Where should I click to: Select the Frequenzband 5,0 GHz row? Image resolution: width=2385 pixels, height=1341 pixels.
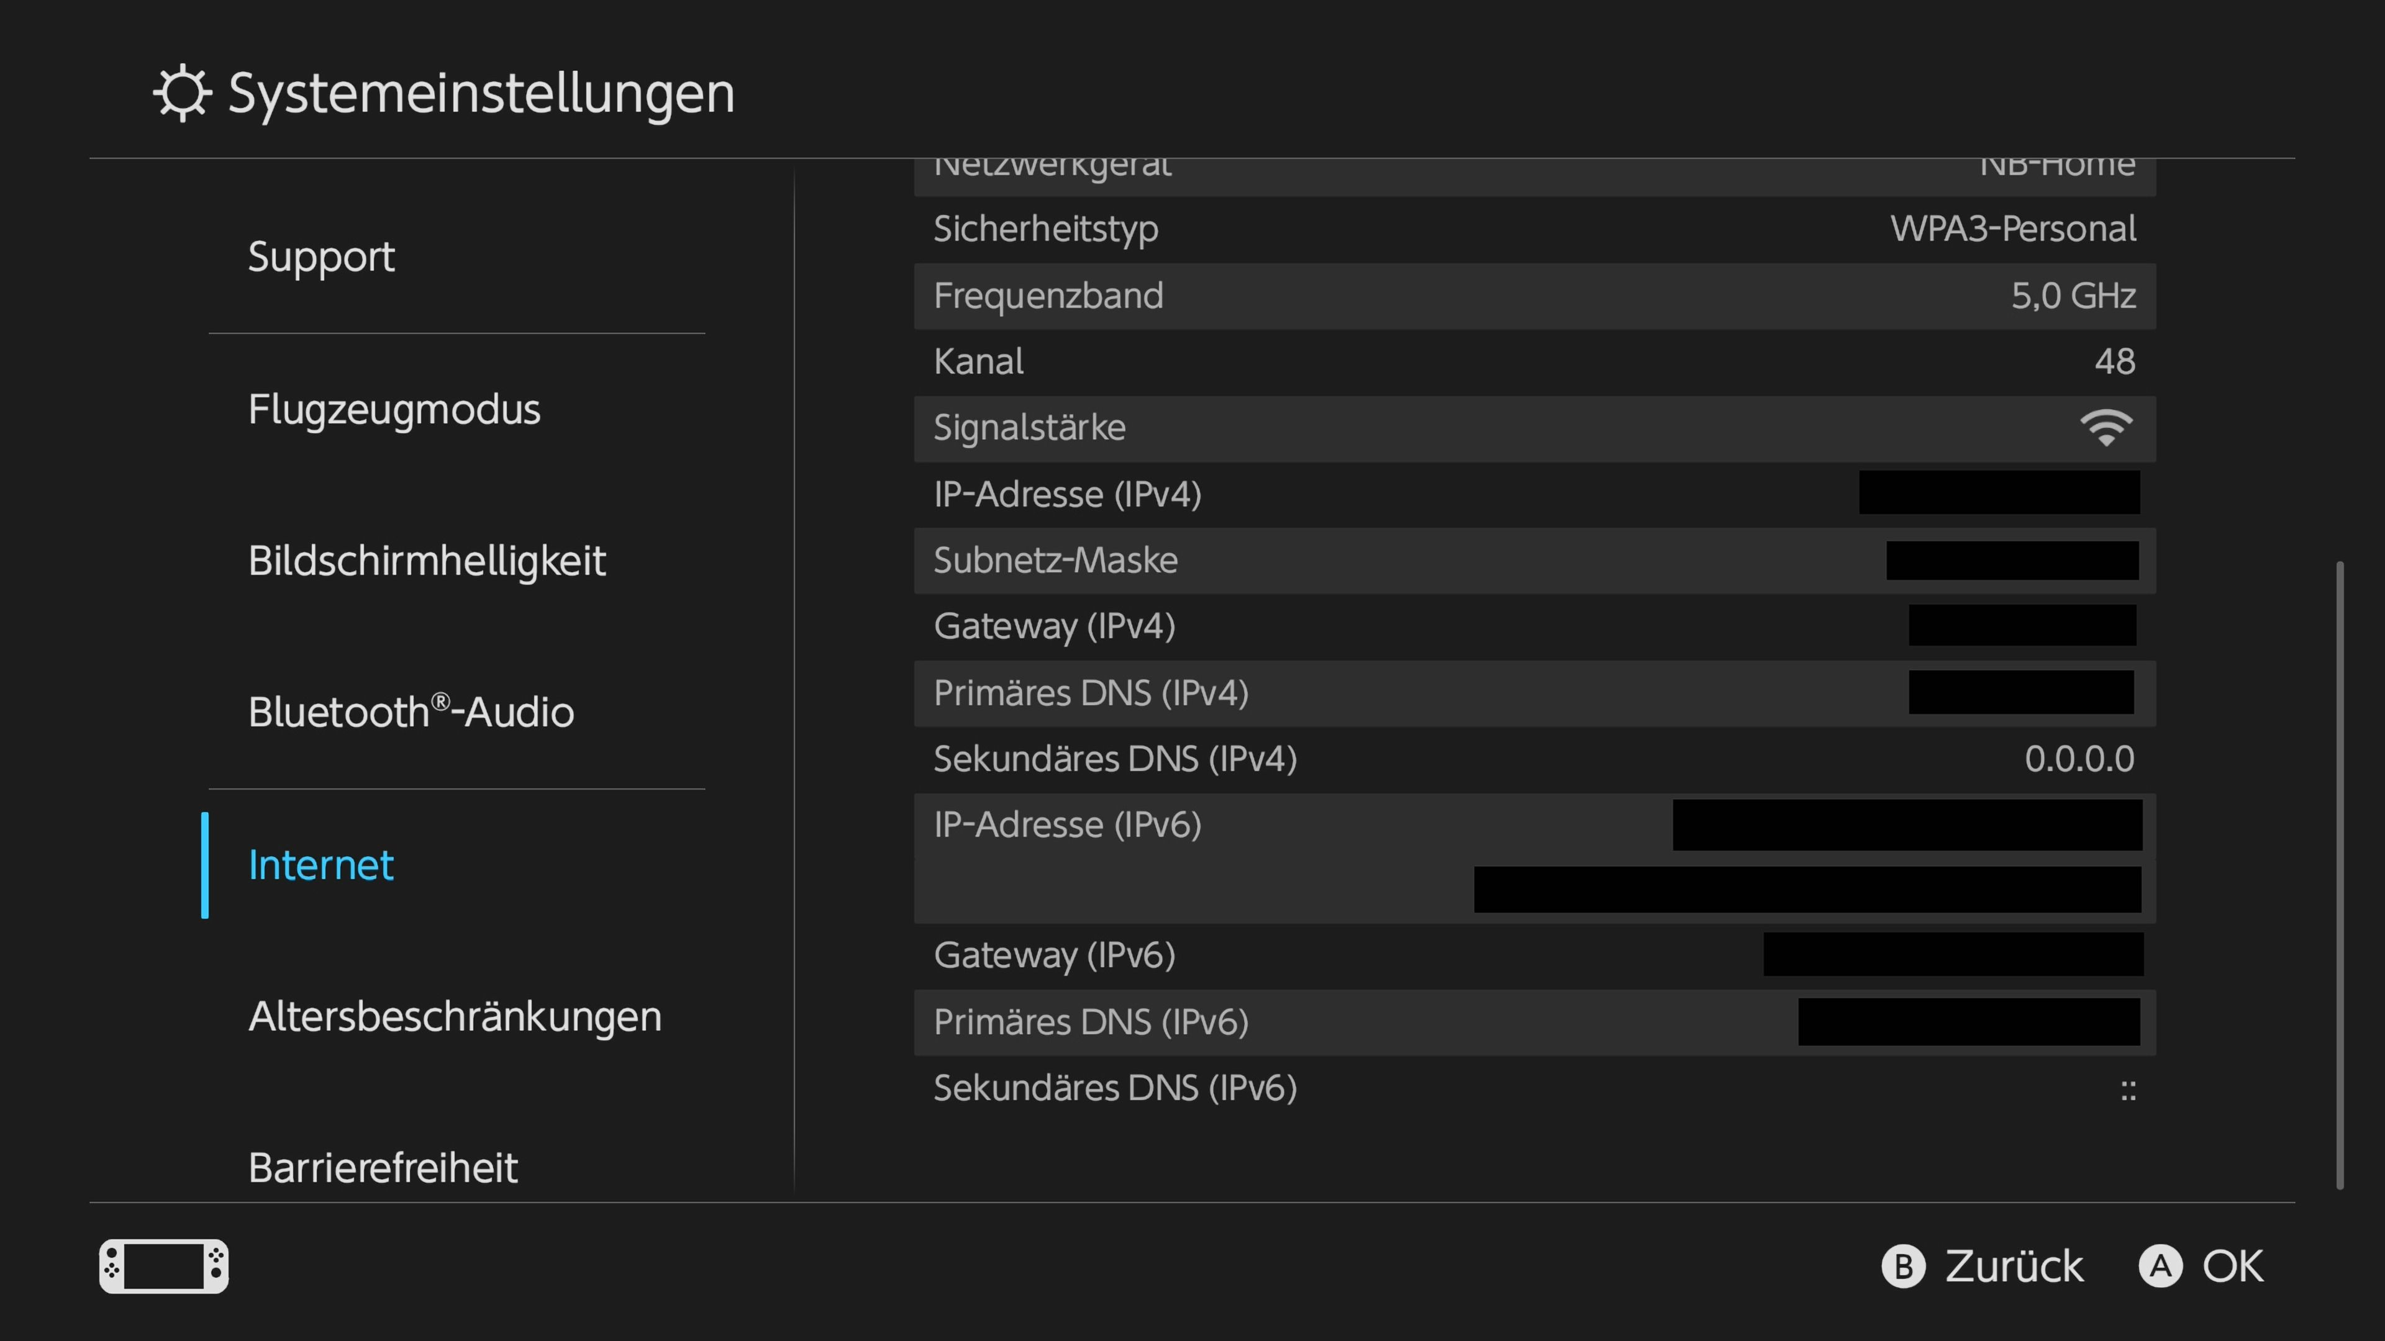pyautogui.click(x=1534, y=296)
